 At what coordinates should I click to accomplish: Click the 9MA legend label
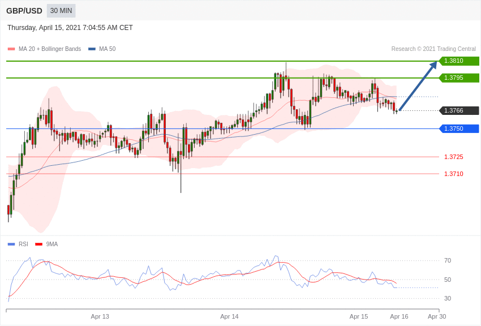(x=52, y=244)
